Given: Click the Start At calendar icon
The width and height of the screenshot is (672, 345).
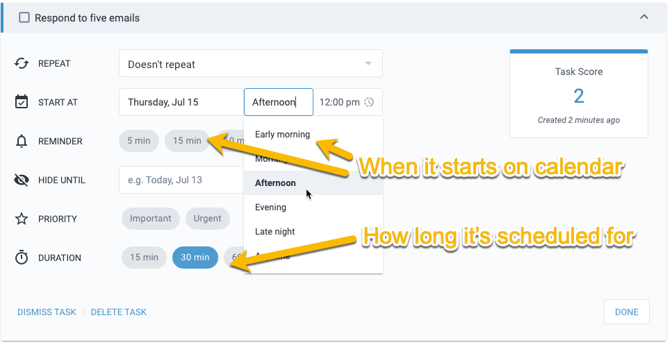Looking at the screenshot, I should tap(22, 102).
